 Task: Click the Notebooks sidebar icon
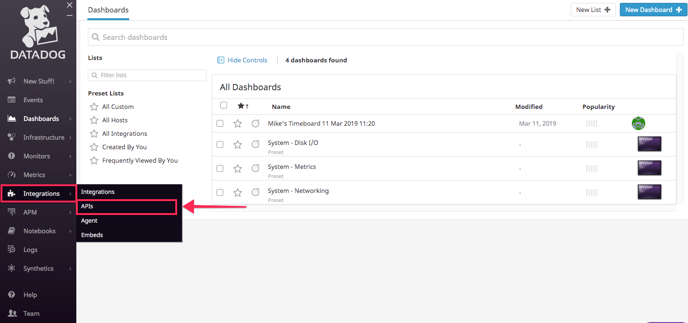tap(11, 230)
